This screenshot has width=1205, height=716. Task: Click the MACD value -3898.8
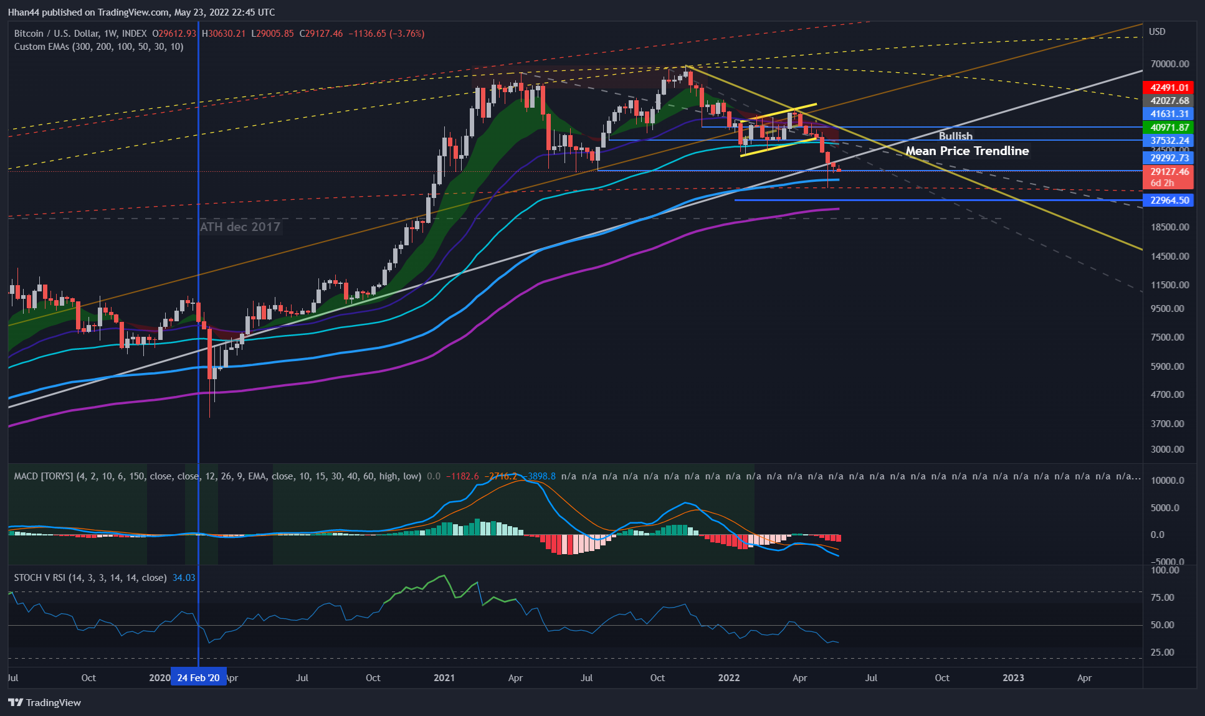pyautogui.click(x=540, y=476)
